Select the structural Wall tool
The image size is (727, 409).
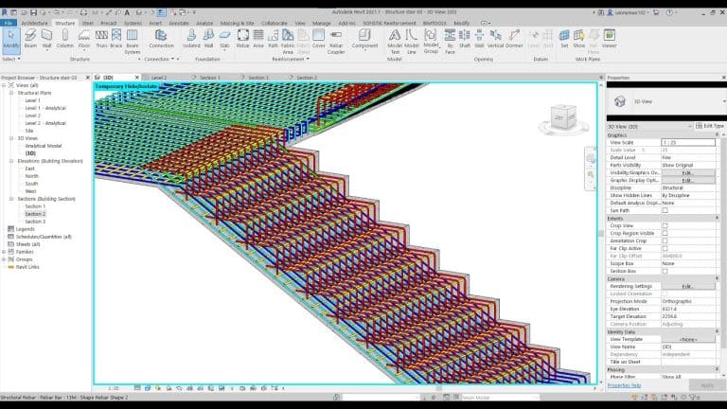coord(46,39)
